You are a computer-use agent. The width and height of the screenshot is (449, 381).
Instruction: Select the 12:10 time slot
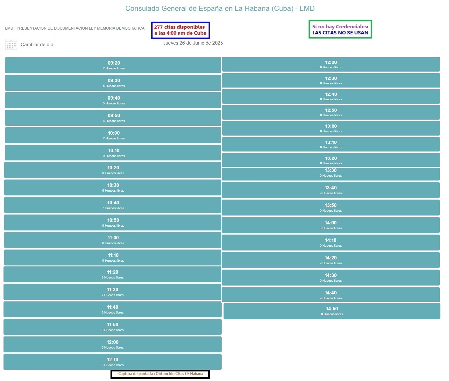point(112,362)
